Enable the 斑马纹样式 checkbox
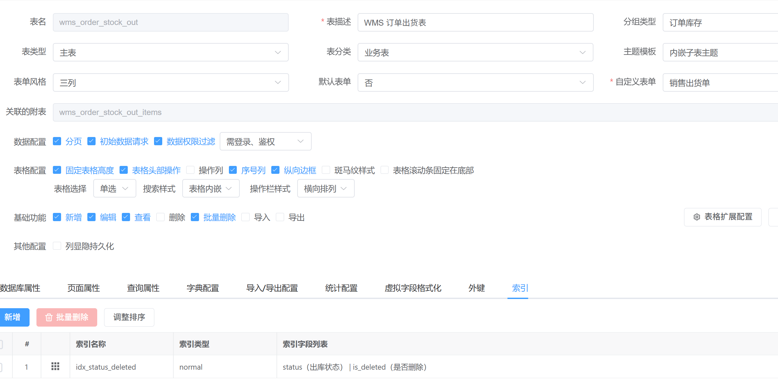778x391 pixels. coord(326,170)
